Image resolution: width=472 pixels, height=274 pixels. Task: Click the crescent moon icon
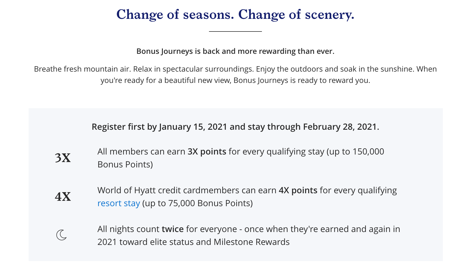pos(62,235)
